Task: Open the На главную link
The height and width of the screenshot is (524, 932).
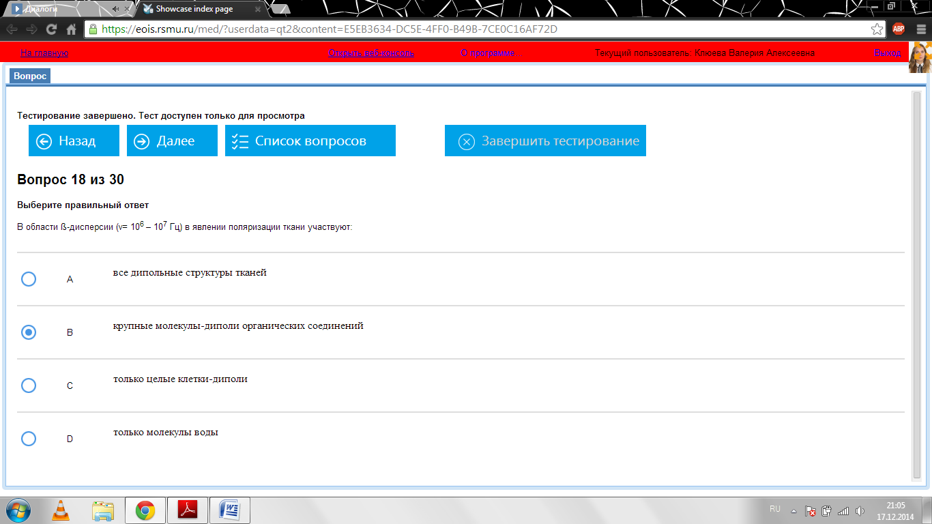Action: pyautogui.click(x=44, y=53)
